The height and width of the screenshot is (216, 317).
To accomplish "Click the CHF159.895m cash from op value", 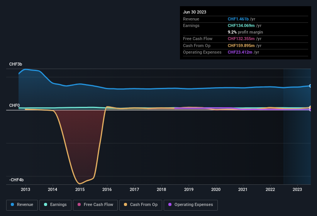I will click(241, 46).
